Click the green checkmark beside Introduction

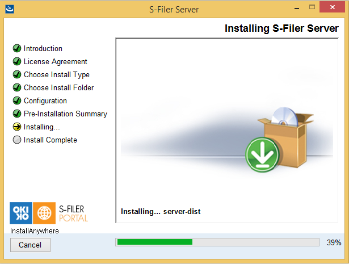click(x=17, y=48)
